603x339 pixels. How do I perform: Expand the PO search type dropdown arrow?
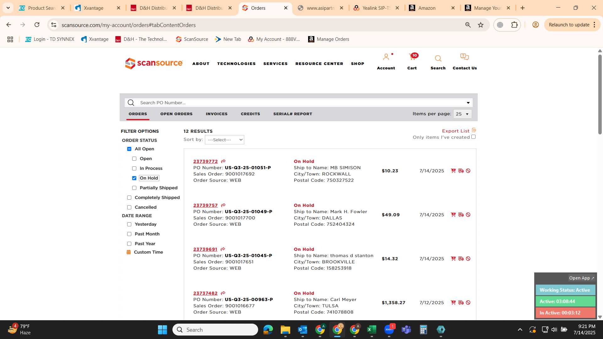[468, 103]
